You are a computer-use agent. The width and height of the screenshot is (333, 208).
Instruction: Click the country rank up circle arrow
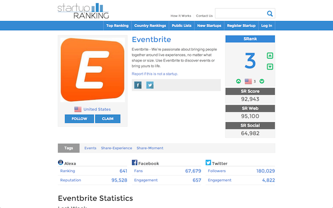point(239,81)
